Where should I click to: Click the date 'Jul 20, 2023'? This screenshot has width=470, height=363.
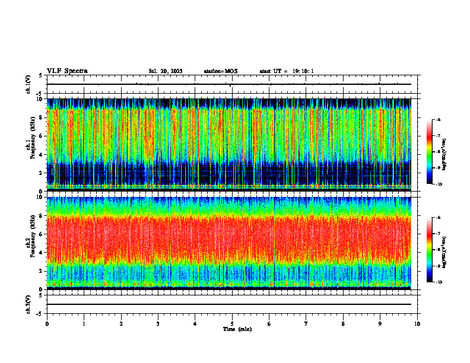[x=166, y=71]
